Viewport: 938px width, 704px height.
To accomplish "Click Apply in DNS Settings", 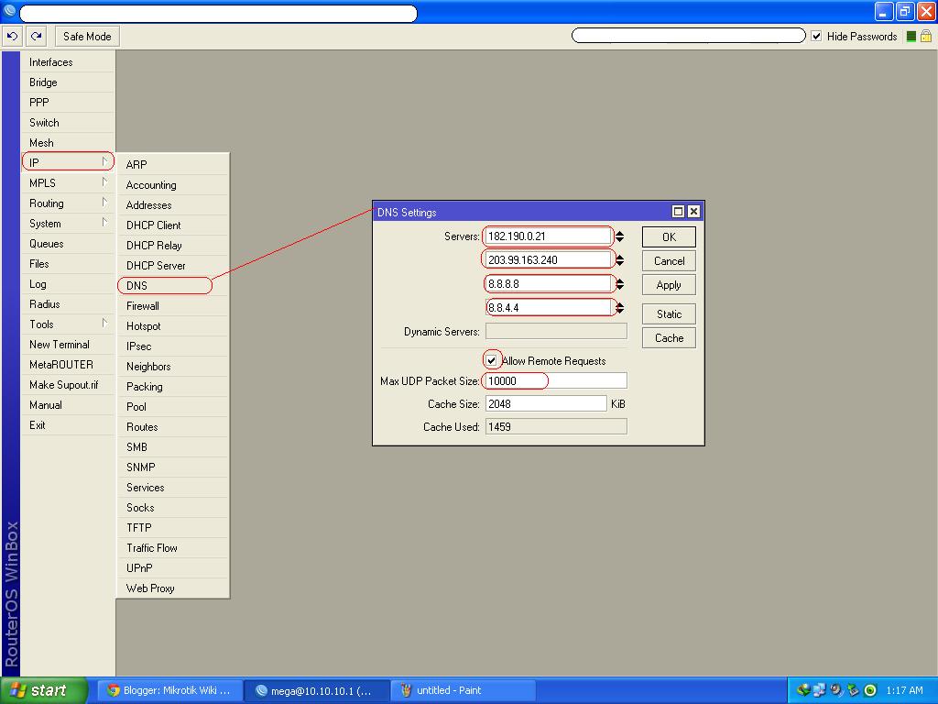I will [669, 285].
